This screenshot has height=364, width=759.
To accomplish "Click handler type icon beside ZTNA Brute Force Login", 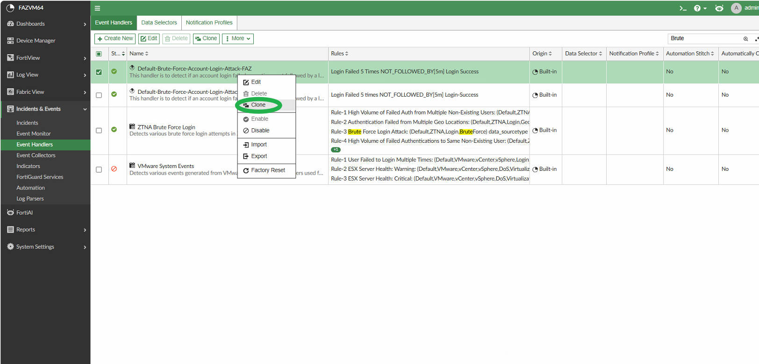I will tap(132, 126).
